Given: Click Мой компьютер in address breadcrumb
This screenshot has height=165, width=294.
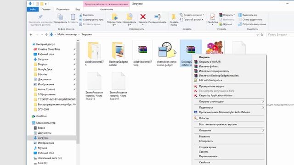Looking at the screenshot, I should (x=67, y=34).
